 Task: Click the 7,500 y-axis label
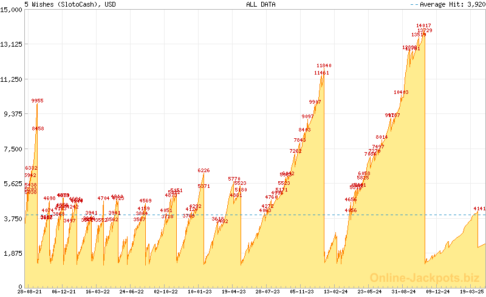coord(13,149)
